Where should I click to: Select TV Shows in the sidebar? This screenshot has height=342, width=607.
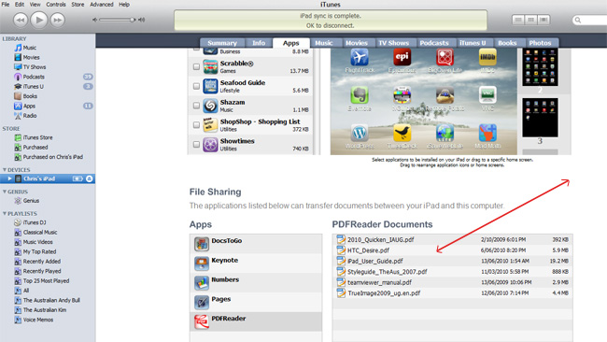(34, 67)
